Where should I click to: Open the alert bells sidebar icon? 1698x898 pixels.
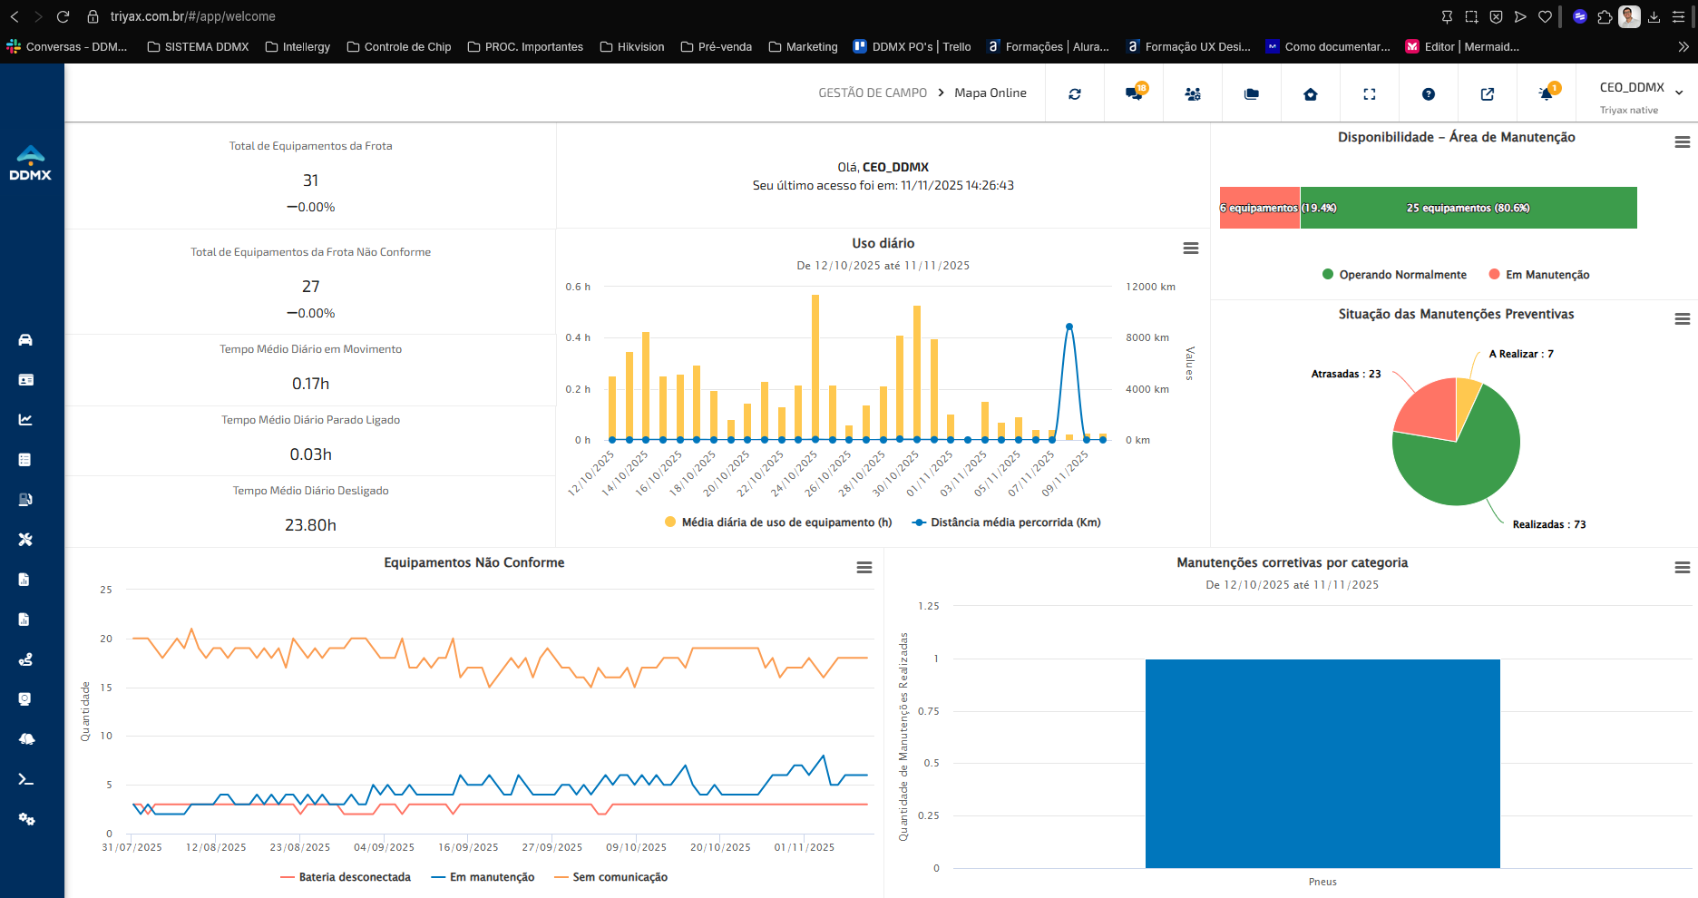coord(26,739)
